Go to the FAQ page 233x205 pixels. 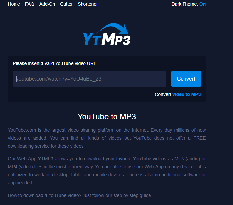tap(30, 4)
